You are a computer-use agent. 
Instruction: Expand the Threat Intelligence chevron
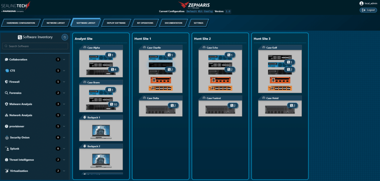pos(64,160)
